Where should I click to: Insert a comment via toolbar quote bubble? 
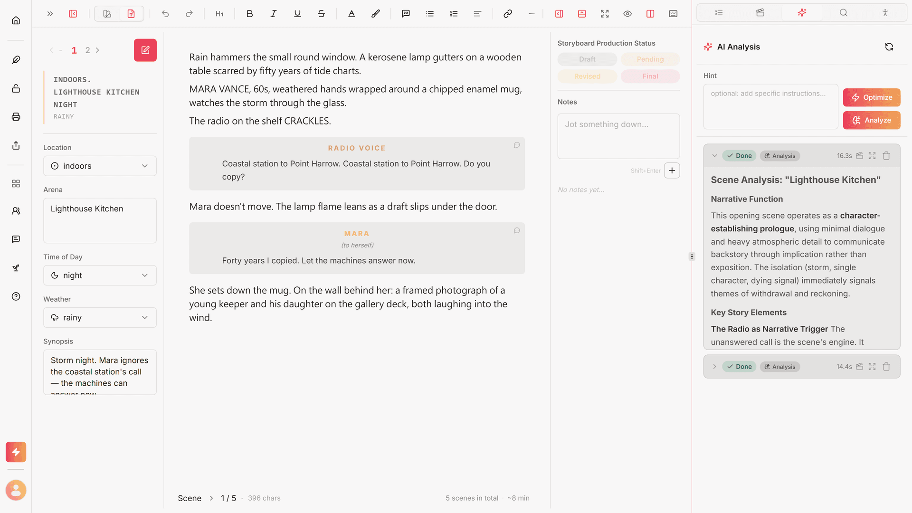click(x=406, y=14)
